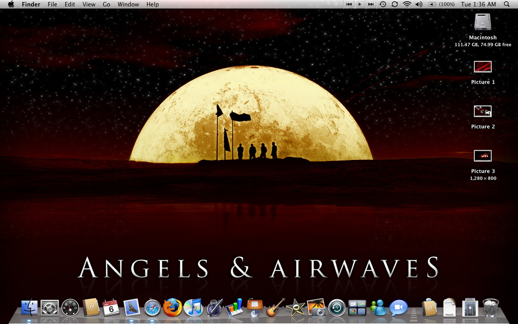Activate Spaces from the Dock
This screenshot has height=324, width=518.
point(357,307)
